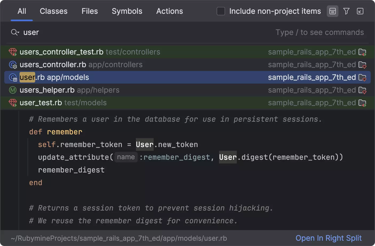Select the helper icon next to users_helper.rb
The height and width of the screenshot is (246, 375).
[x=13, y=90]
